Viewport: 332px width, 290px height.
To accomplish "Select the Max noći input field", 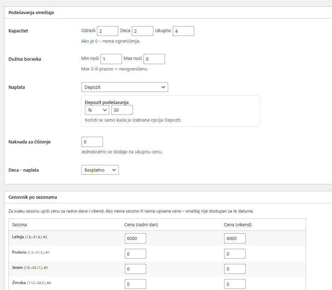I will [154, 59].
